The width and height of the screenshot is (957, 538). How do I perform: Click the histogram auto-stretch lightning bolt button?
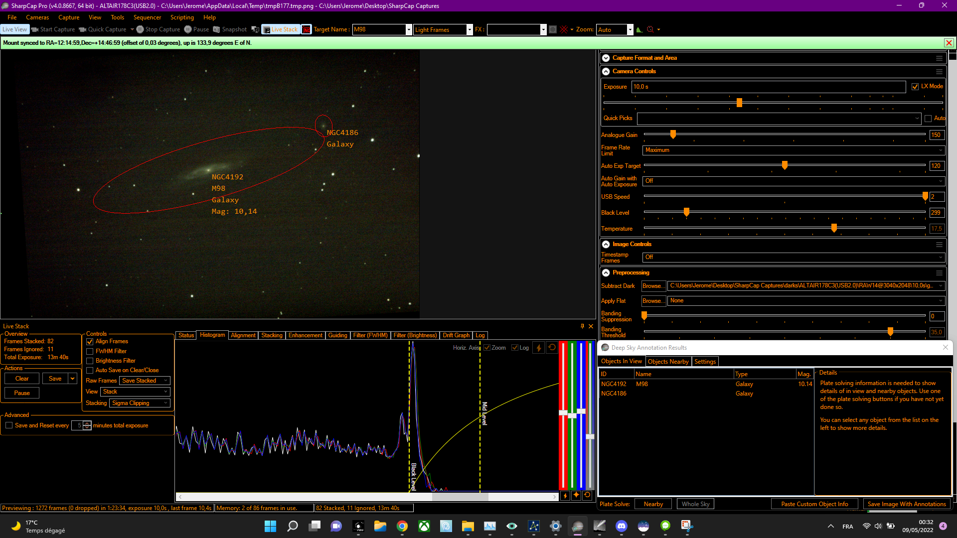pyautogui.click(x=539, y=348)
